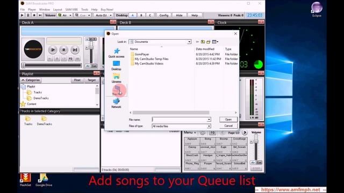Click the Config button
This screenshot has width=344, height=193.
pos(163,16)
